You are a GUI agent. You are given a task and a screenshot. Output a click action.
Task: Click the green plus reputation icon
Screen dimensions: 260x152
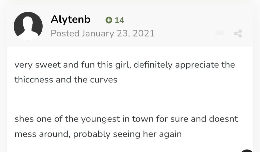[x=109, y=20]
